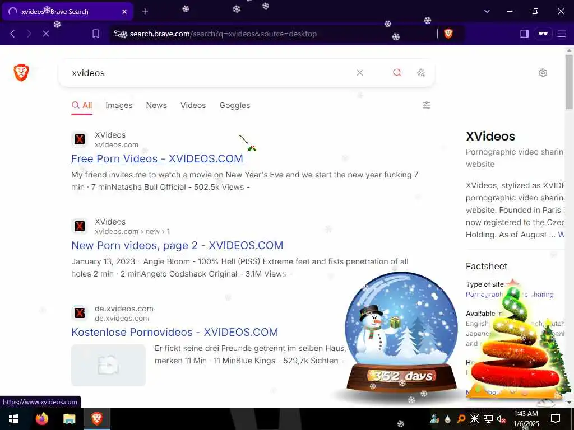The width and height of the screenshot is (574, 430).
Task: Select the All results tab
Action: (x=82, y=106)
